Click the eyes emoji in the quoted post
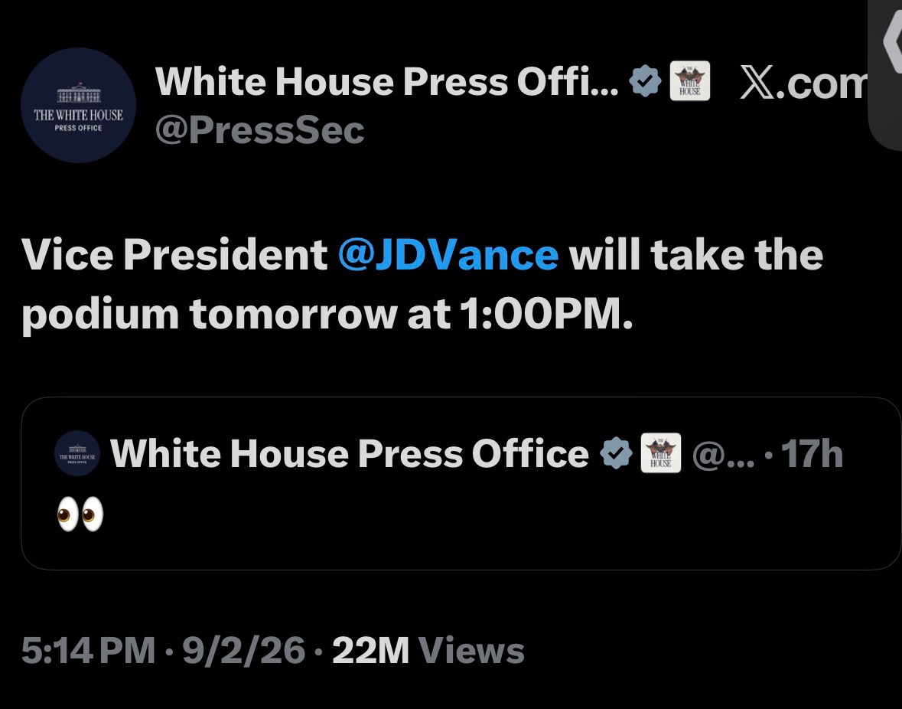This screenshot has height=709, width=902. (x=80, y=513)
